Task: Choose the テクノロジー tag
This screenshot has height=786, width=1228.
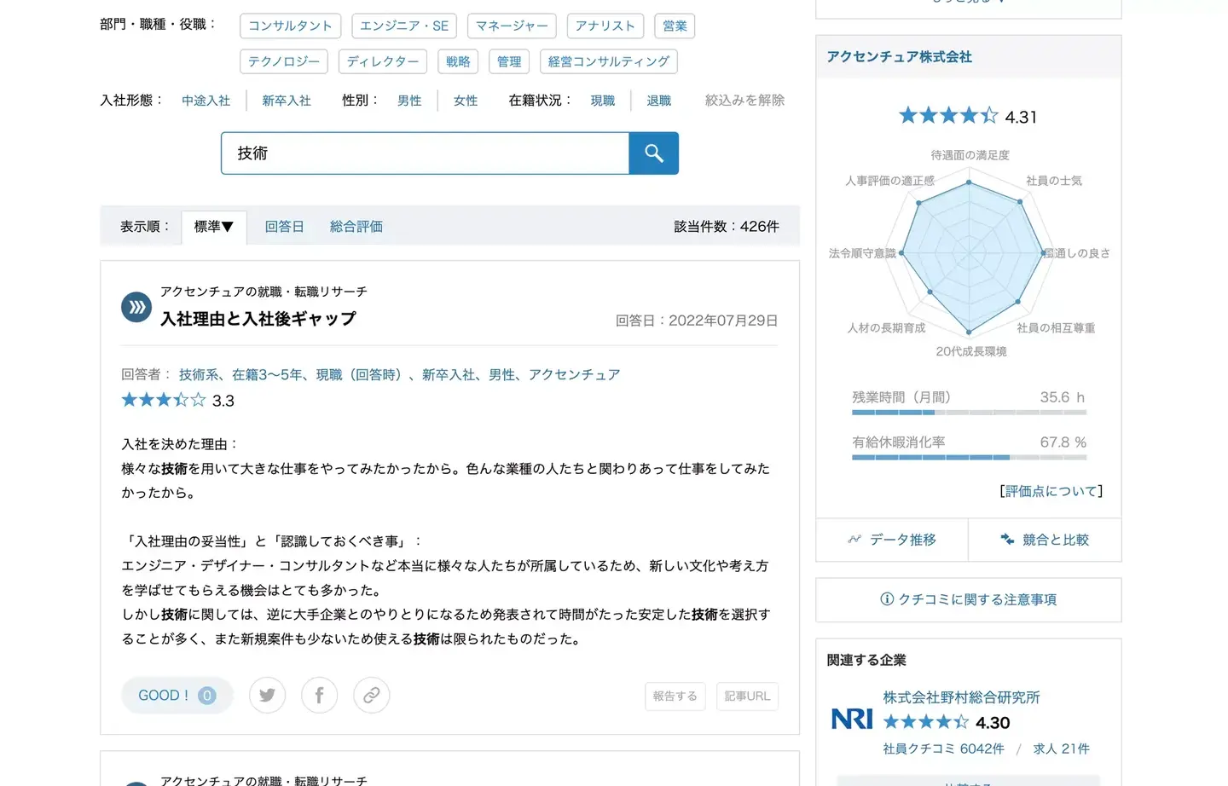Action: click(x=284, y=61)
